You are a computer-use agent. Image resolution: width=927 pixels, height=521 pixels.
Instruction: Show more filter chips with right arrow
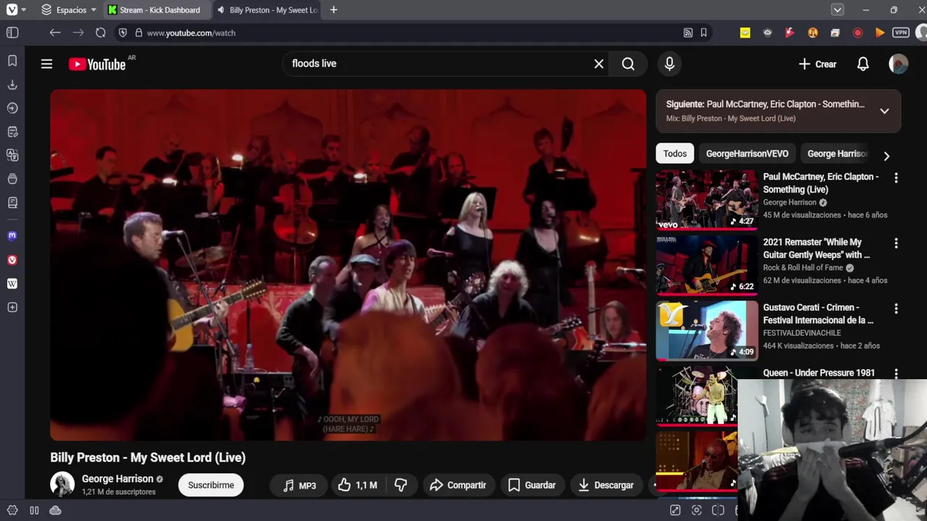[x=886, y=156]
